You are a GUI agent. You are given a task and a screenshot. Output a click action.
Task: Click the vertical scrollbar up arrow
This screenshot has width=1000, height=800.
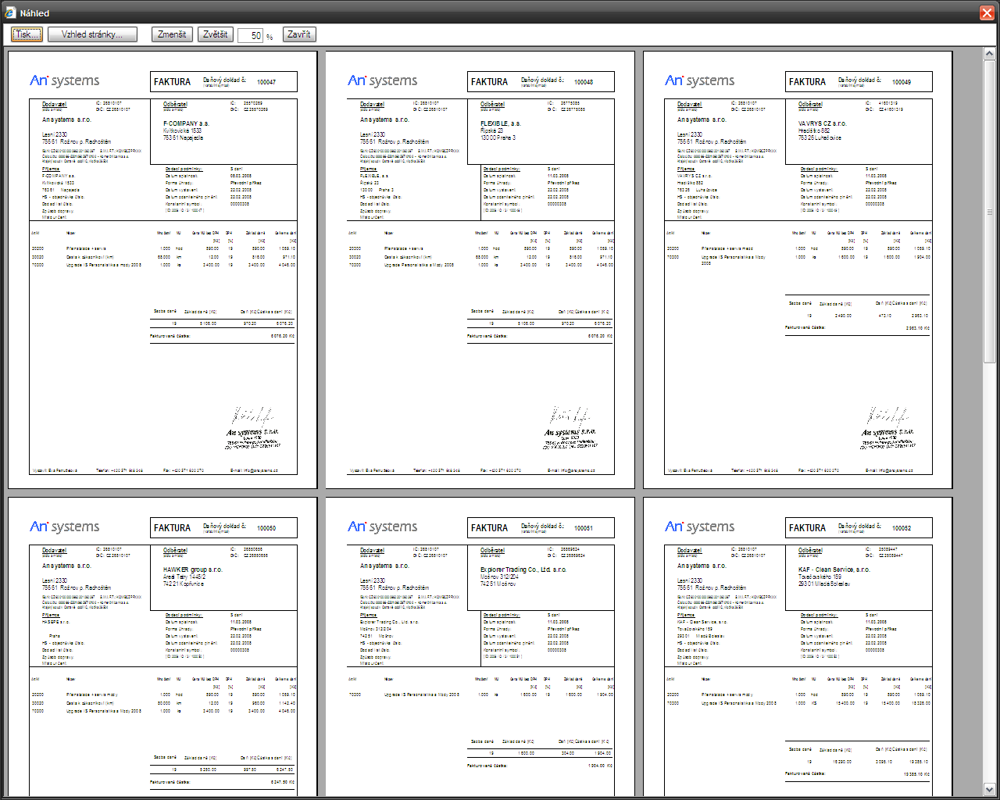click(990, 55)
